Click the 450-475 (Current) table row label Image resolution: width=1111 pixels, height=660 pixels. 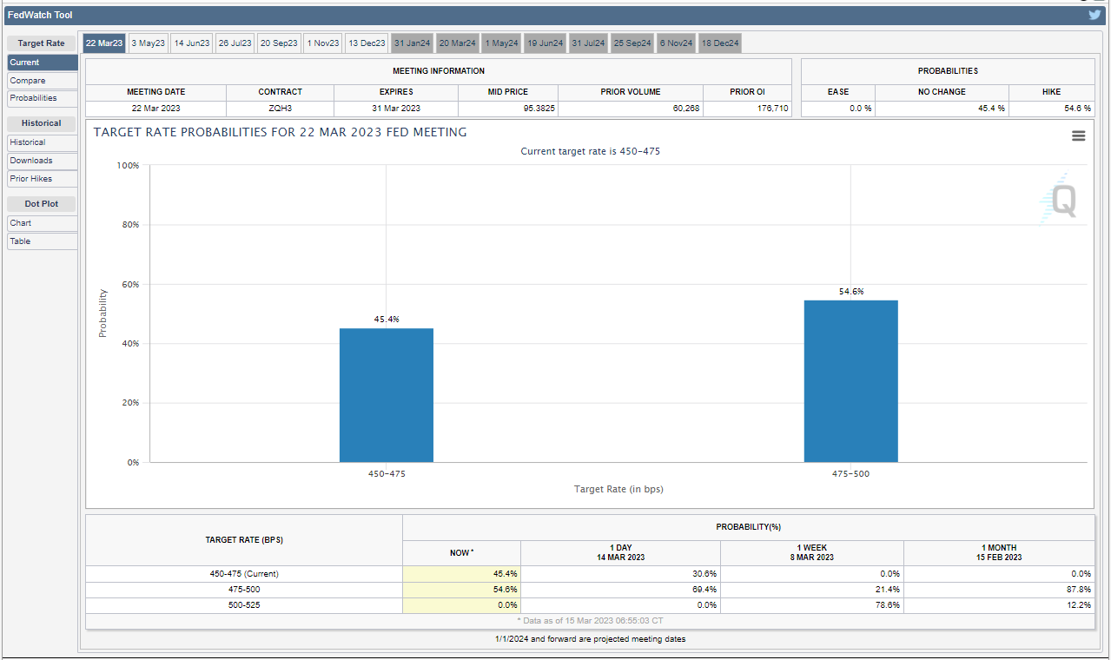[x=244, y=574]
